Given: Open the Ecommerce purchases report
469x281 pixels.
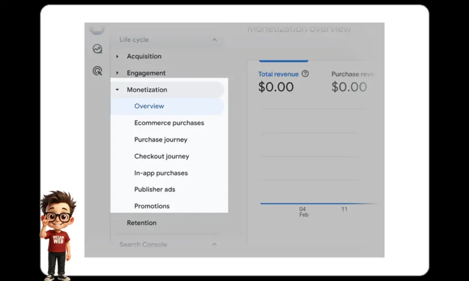Looking at the screenshot, I should pos(169,123).
